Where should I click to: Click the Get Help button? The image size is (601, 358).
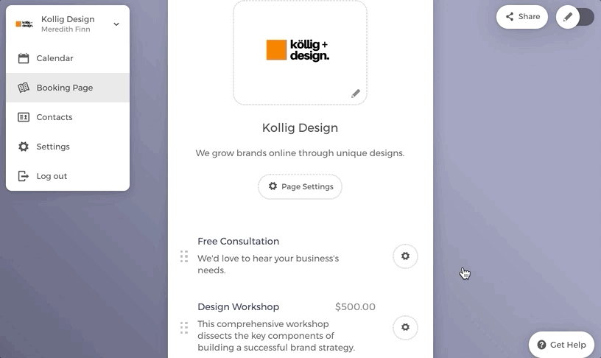(x=561, y=345)
